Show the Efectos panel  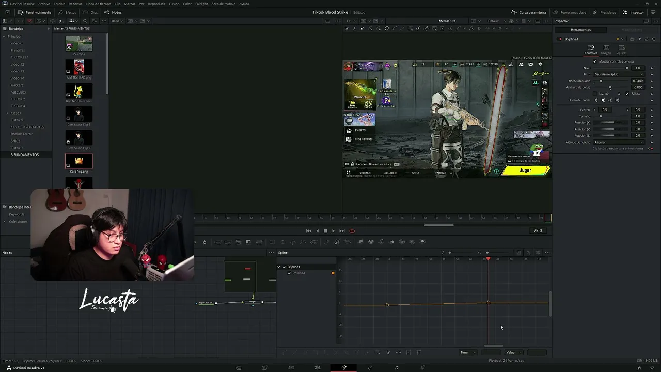68,12
